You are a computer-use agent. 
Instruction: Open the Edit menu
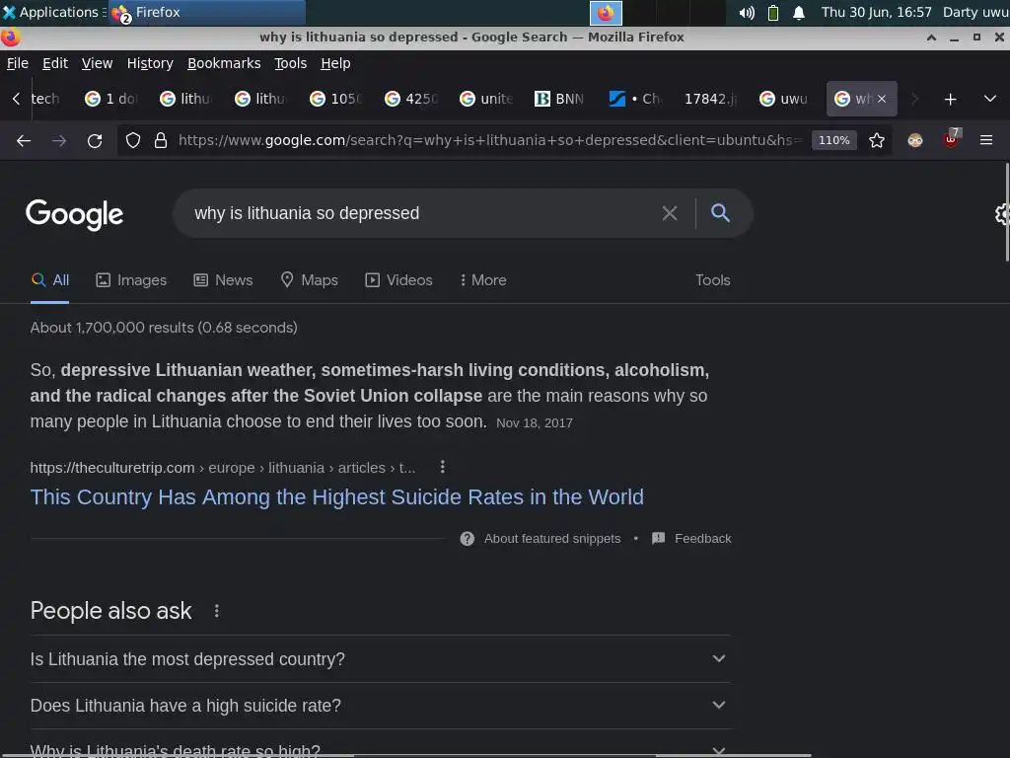(x=55, y=63)
